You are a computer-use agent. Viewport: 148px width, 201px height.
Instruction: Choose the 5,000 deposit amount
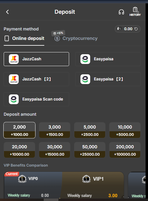(90, 130)
